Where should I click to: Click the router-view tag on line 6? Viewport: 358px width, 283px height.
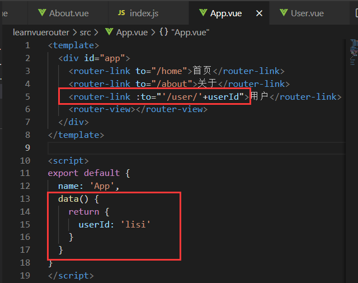138,109
